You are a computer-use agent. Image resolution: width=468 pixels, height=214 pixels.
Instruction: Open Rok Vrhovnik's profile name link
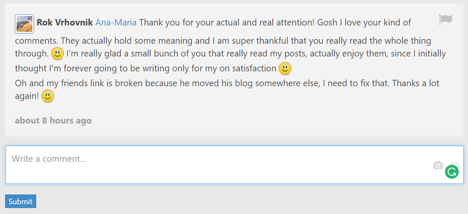tap(65, 23)
